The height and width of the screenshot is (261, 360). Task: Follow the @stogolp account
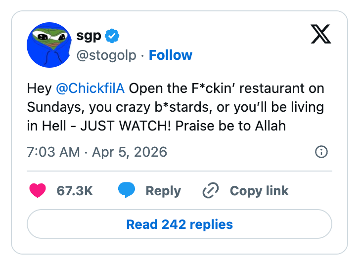(171, 55)
